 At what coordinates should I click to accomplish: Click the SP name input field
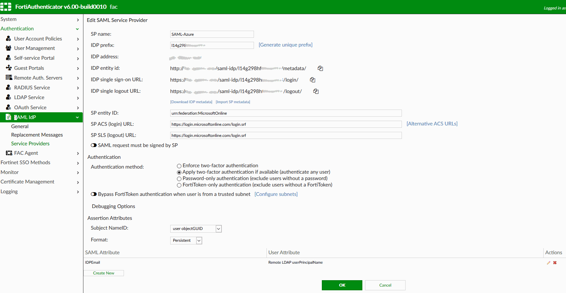point(212,34)
